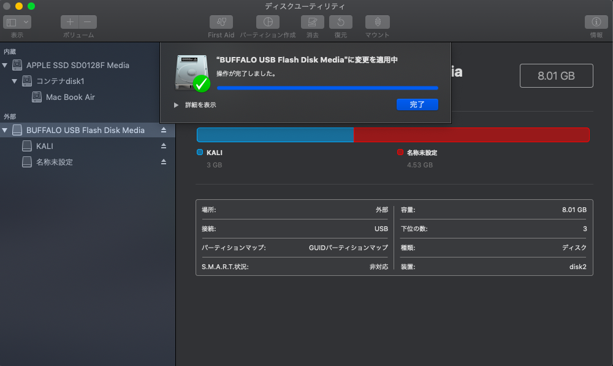
Task: Eject BUFFALO USB Flash Disk Media
Action: point(164,130)
